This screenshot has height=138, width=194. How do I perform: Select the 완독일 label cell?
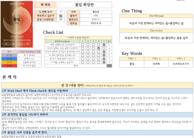73,23
